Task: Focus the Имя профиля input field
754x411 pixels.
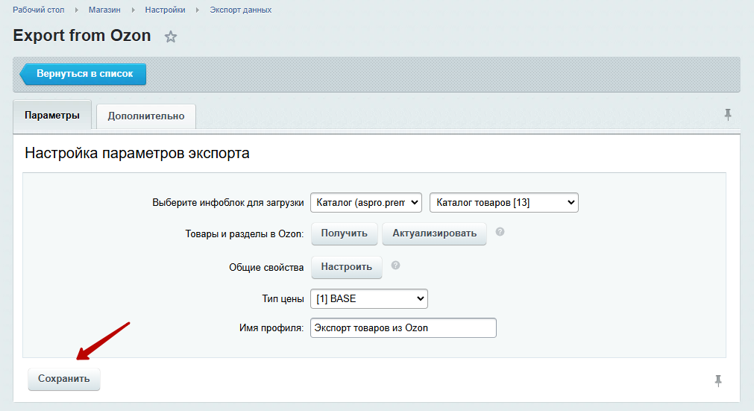Action: [x=403, y=328]
